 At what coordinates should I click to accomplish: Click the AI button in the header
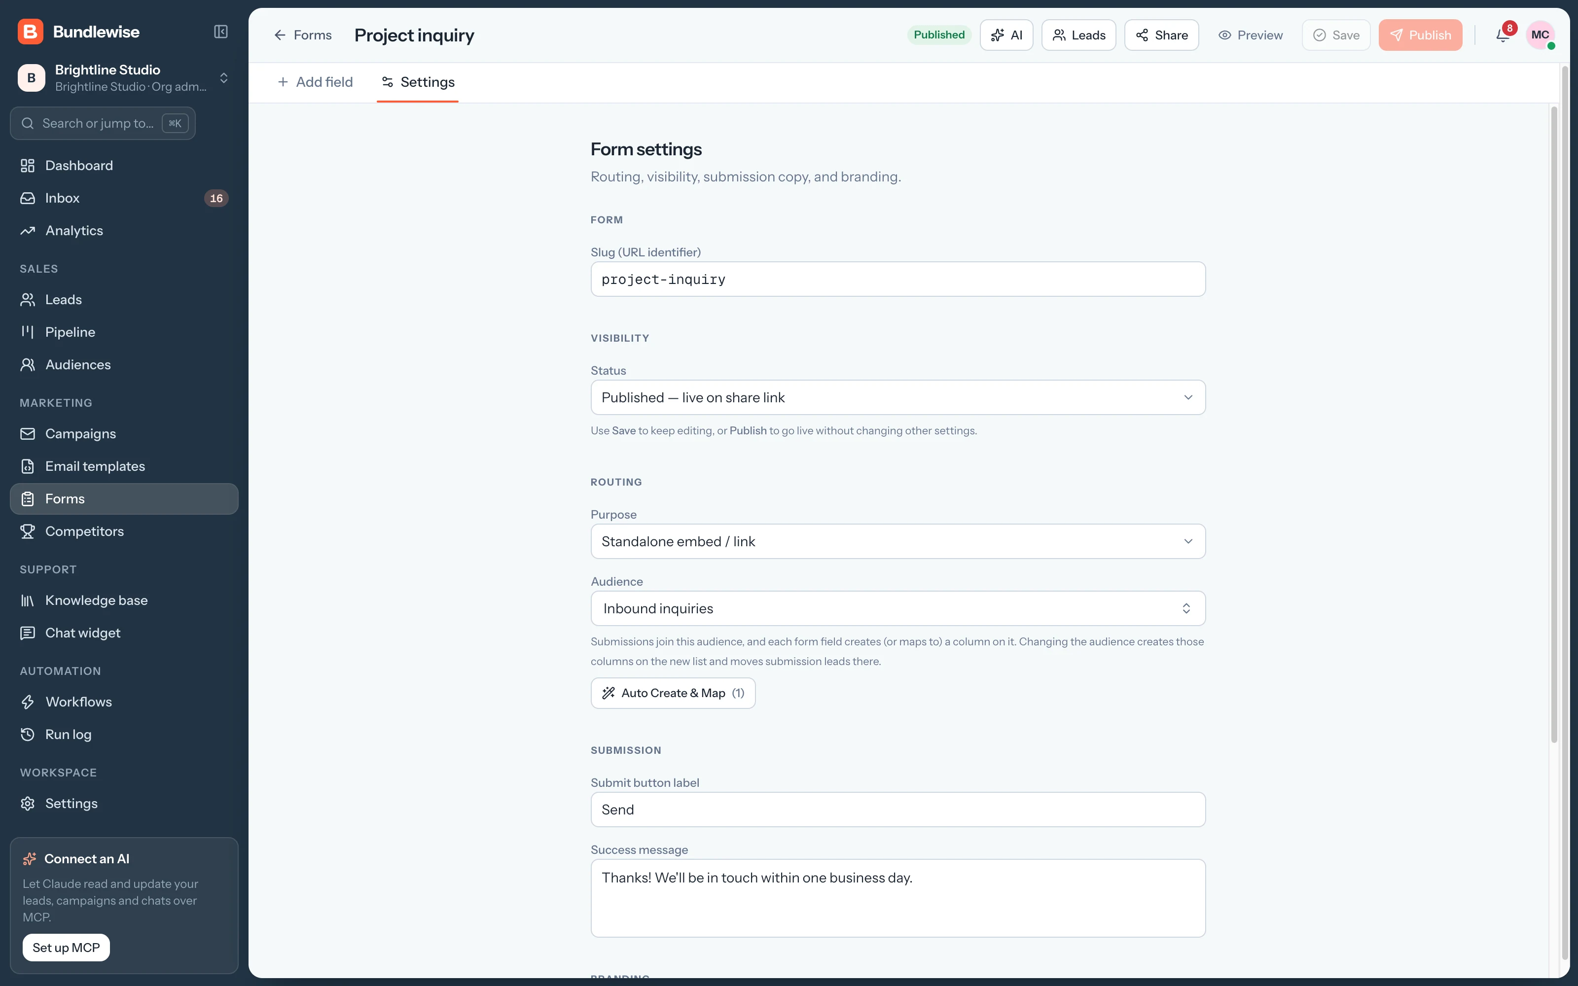coord(1006,35)
